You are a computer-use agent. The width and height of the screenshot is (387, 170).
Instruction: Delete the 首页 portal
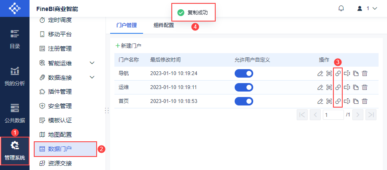(365, 101)
